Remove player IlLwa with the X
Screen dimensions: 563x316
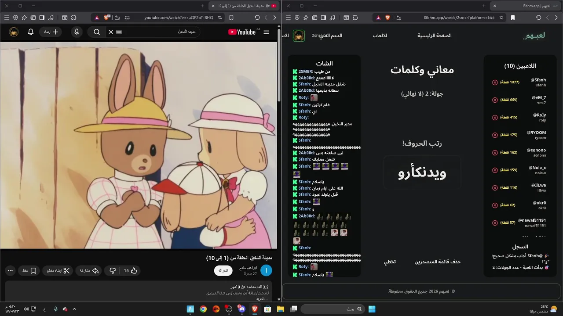point(495,187)
